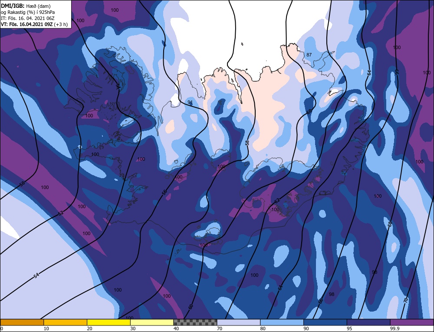Click the lavender 70–80 legend swatch

tap(239, 322)
